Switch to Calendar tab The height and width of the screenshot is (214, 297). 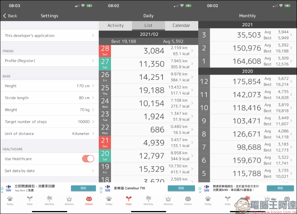tap(182, 25)
